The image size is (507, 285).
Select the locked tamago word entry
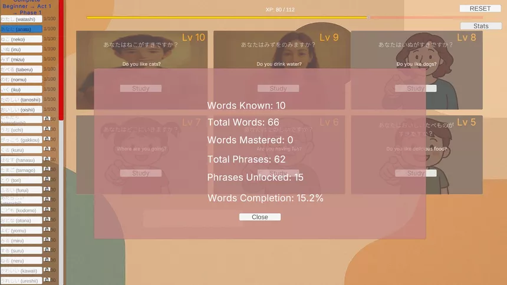click(x=21, y=170)
